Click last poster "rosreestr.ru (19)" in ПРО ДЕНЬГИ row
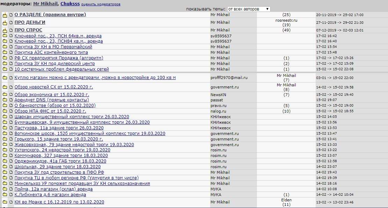This screenshot has width=388, height=208. (286, 22)
